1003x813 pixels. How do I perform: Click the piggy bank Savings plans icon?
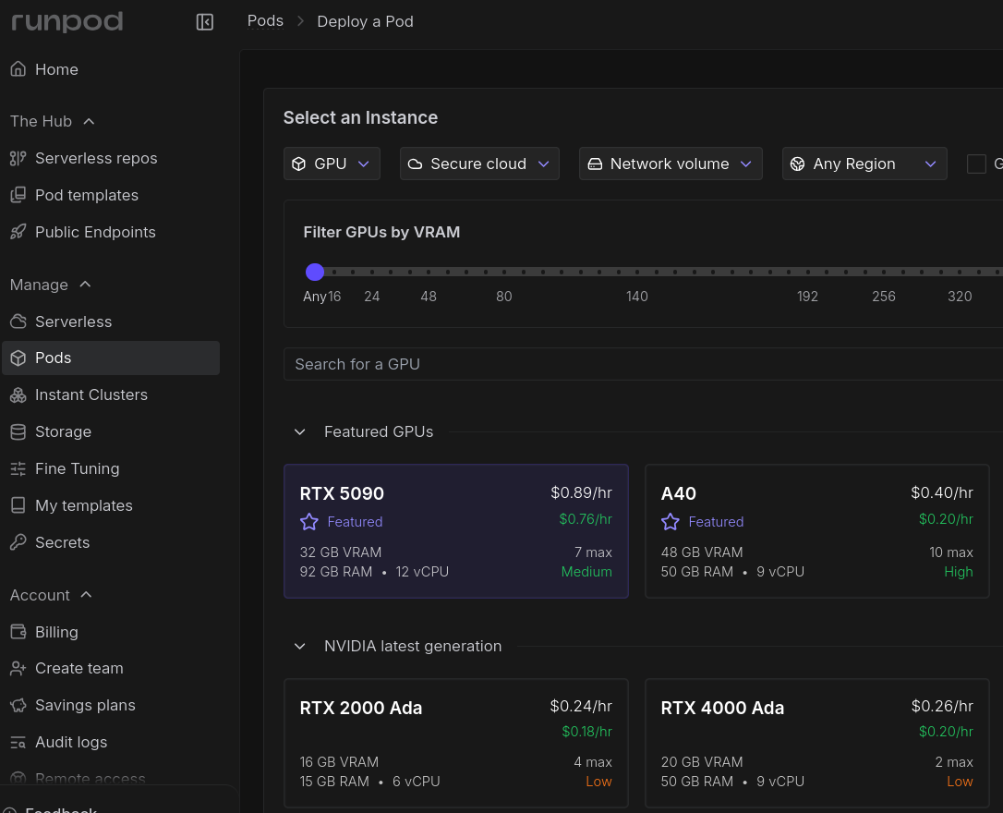(18, 705)
